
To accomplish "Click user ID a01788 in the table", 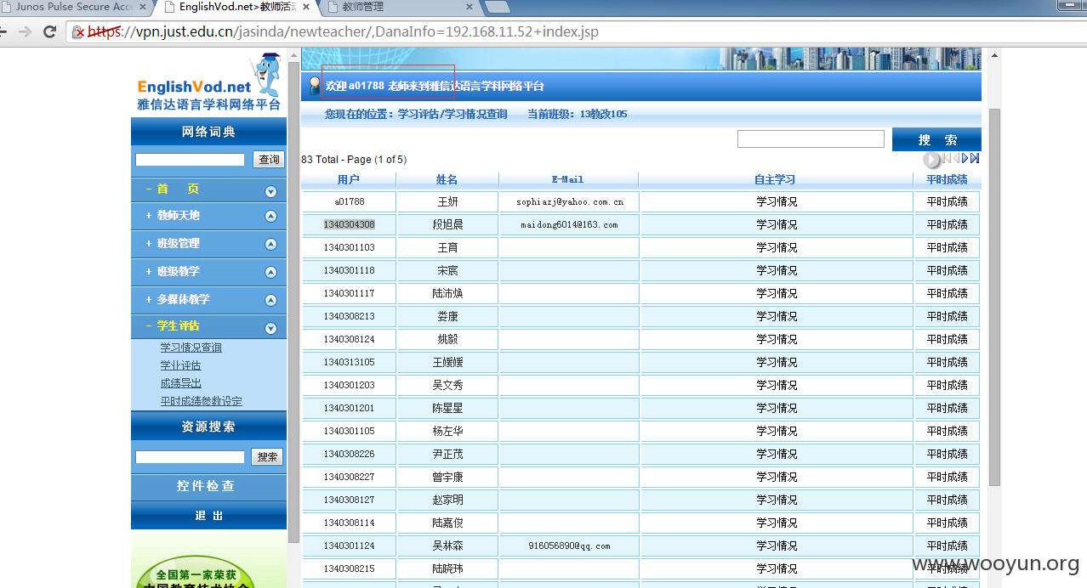I will (x=349, y=202).
